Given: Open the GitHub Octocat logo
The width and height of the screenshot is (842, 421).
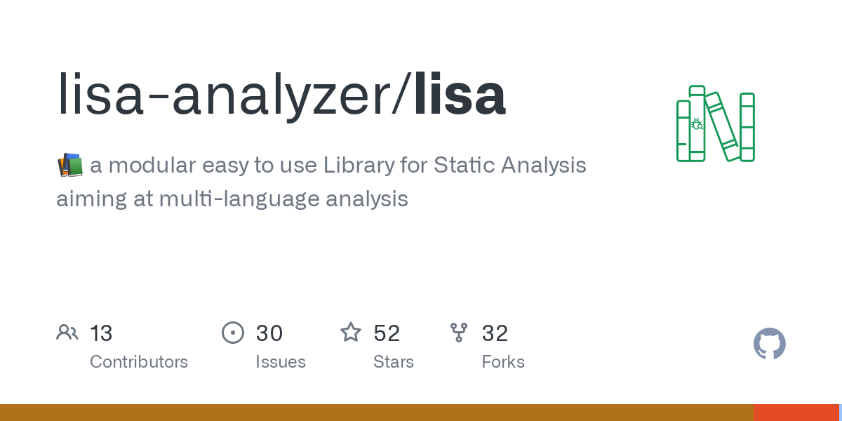Looking at the screenshot, I should pos(769,344).
